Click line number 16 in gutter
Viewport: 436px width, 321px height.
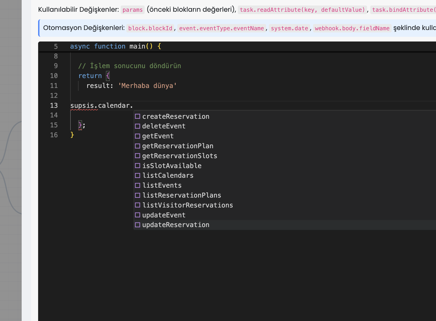pyautogui.click(x=54, y=135)
